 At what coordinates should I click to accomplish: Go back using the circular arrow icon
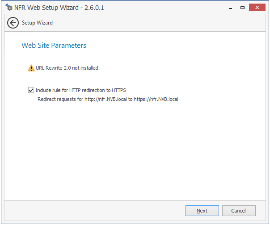coord(13,23)
